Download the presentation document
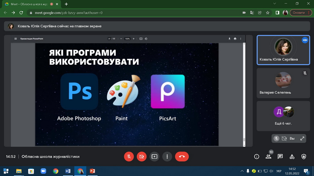Viewport: 314px width, 176px height. 229,39
